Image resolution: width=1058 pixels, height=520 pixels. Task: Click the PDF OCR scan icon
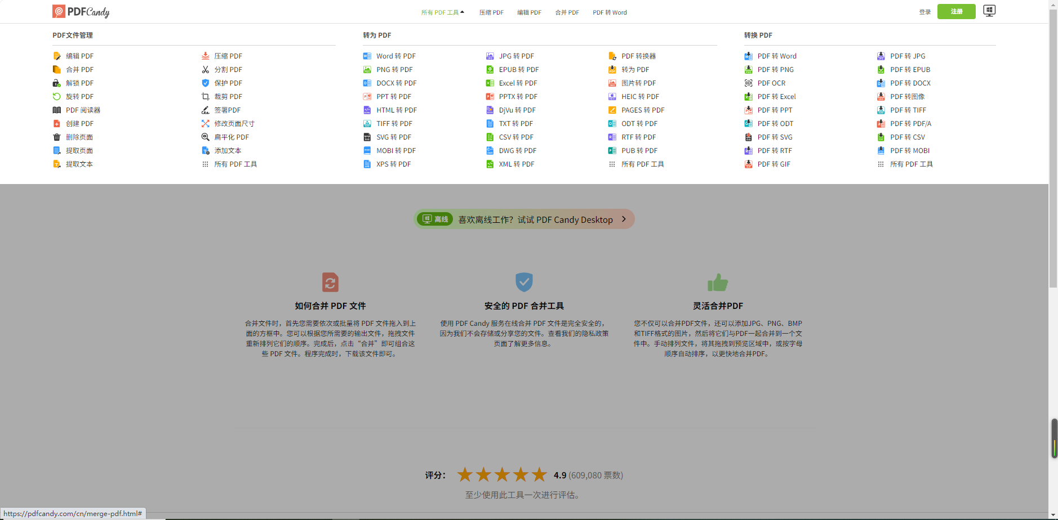pos(748,83)
